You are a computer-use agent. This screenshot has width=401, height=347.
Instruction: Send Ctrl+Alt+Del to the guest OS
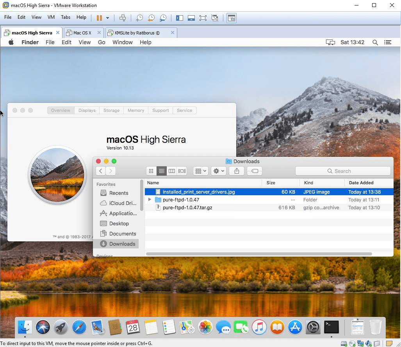(123, 18)
